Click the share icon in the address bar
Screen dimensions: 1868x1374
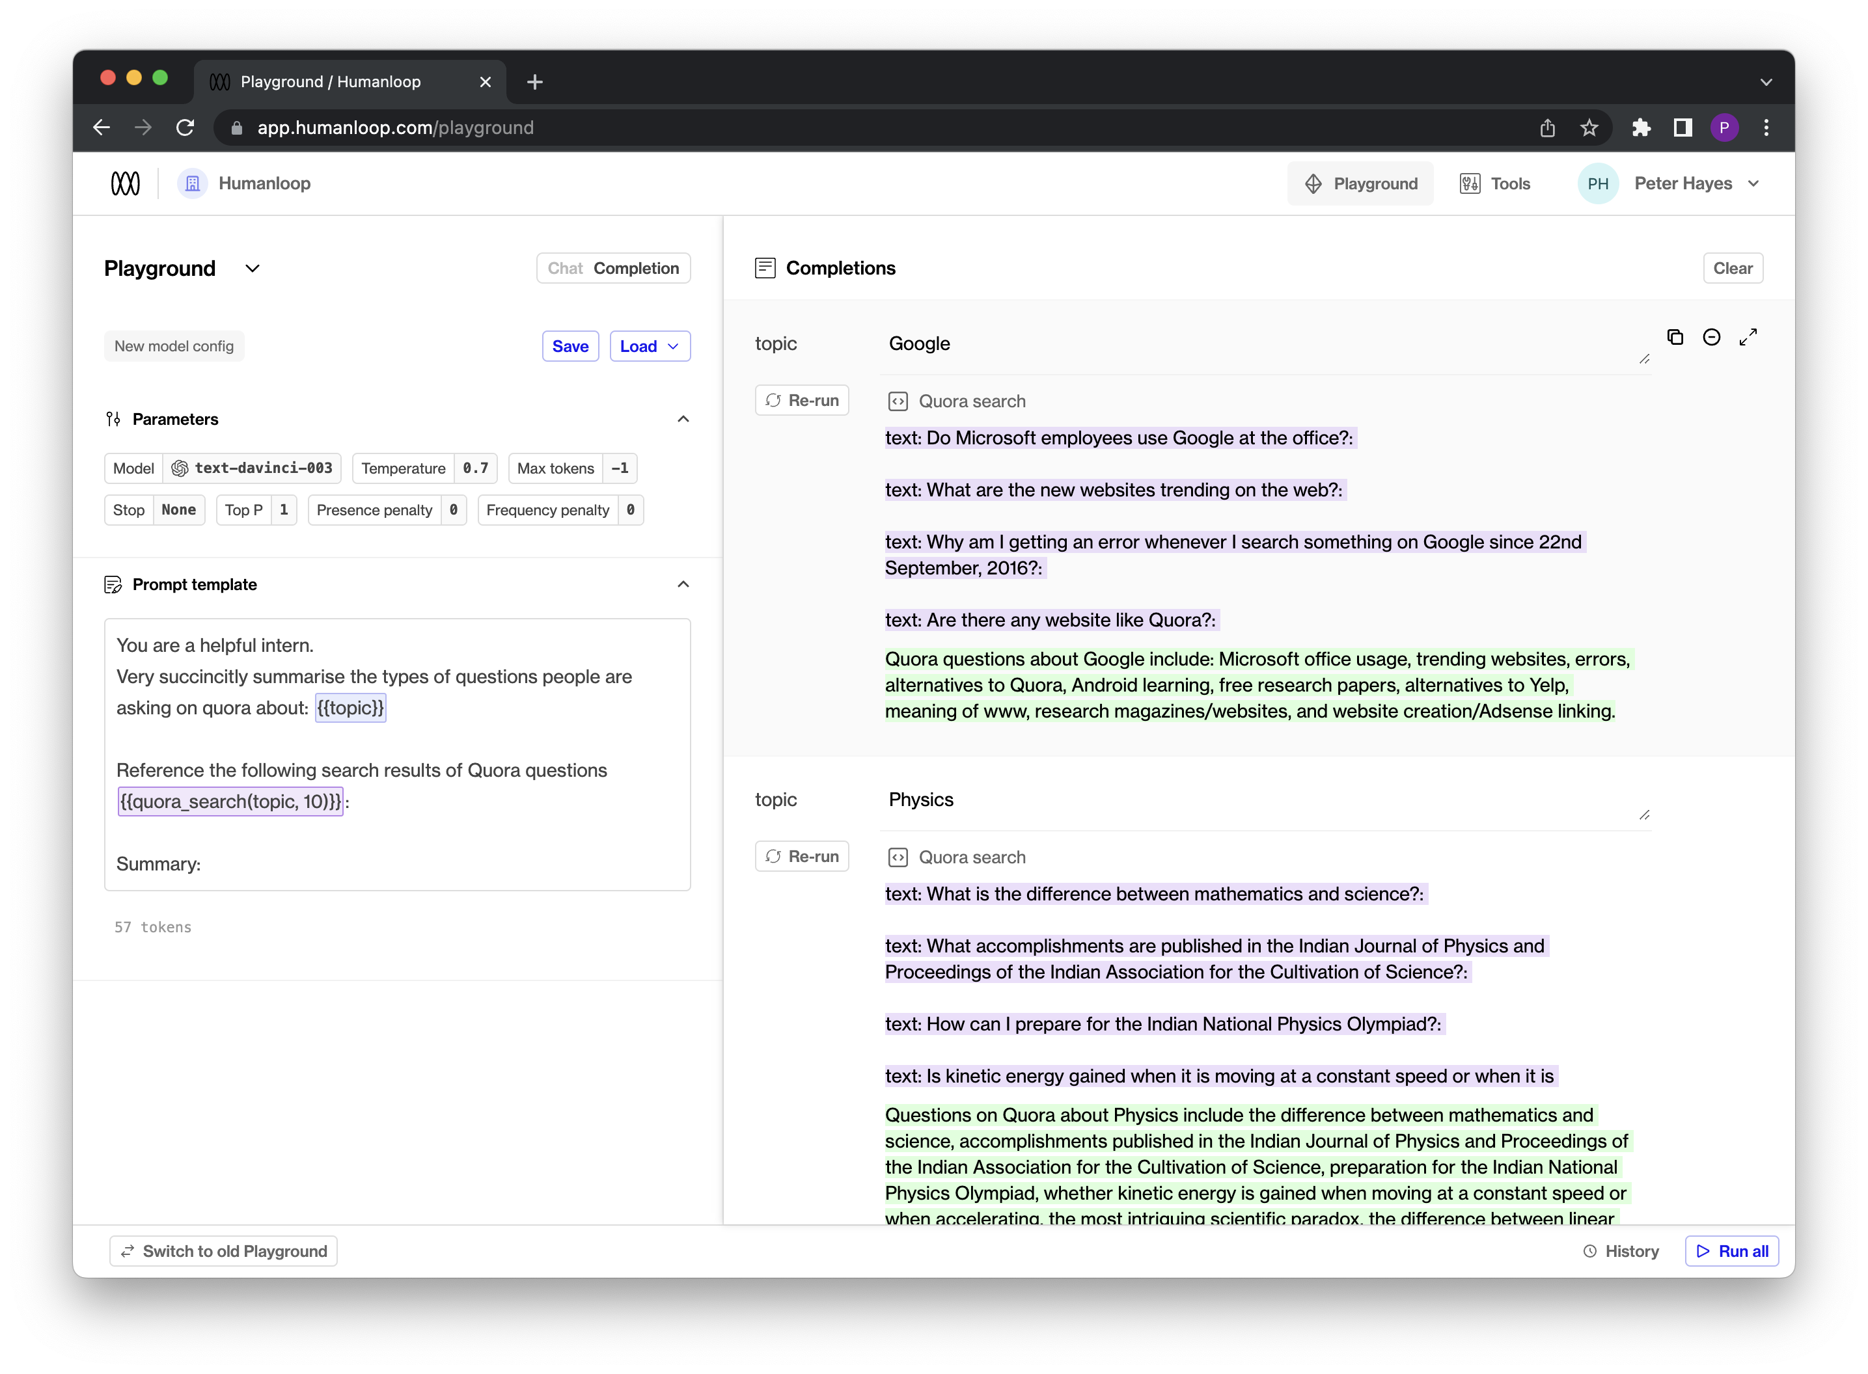(x=1547, y=128)
